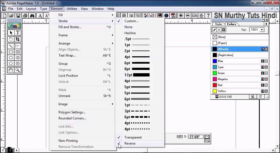The width and height of the screenshot is (280, 153).
Task: Select the Magenta color swatch
Action: 240,79
